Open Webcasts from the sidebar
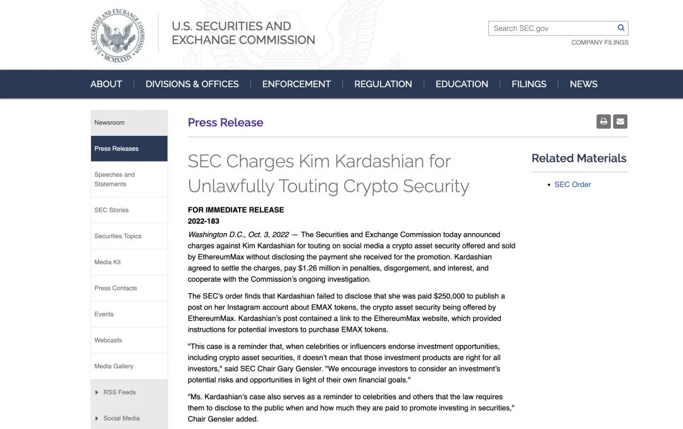This screenshot has height=429, width=683. click(108, 340)
